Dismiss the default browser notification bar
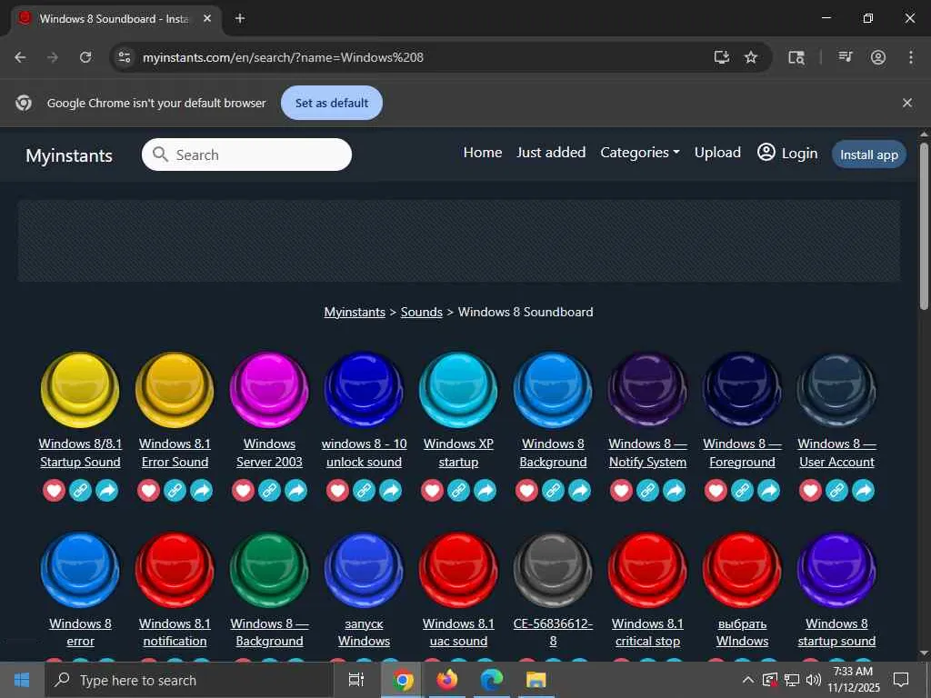The height and width of the screenshot is (698, 931). click(907, 103)
